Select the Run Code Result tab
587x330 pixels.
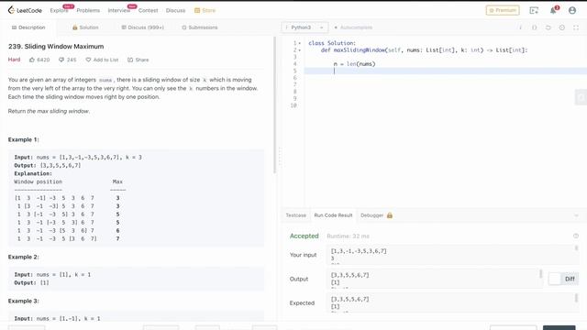[333, 215]
